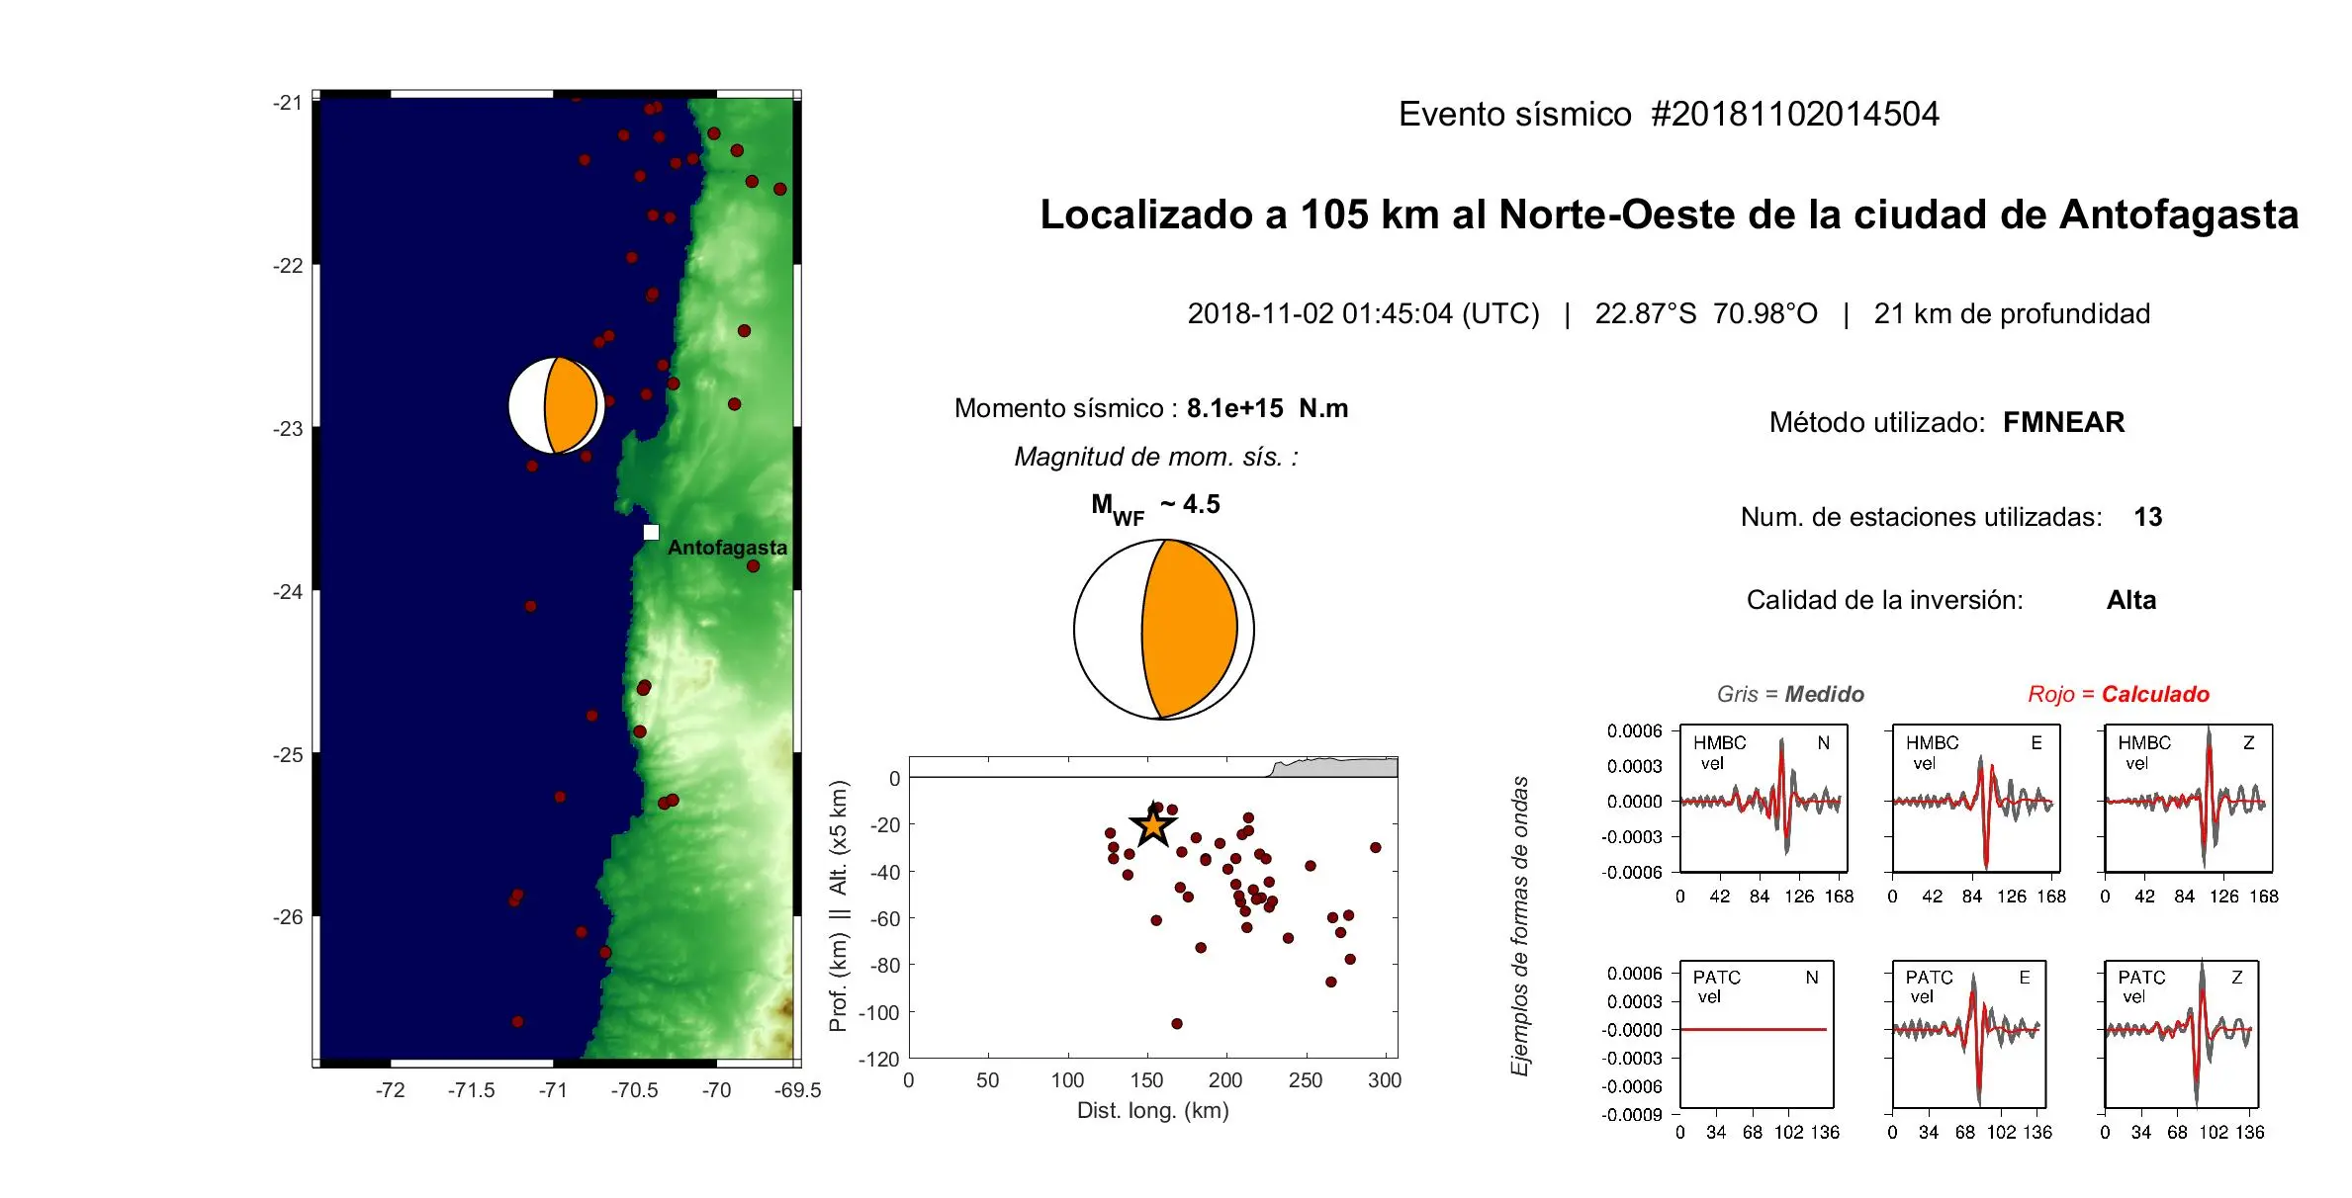This screenshot has height=1198, width=2352.
Task: Click the deepest red dot near -105 km depth
Action: point(1177,1023)
